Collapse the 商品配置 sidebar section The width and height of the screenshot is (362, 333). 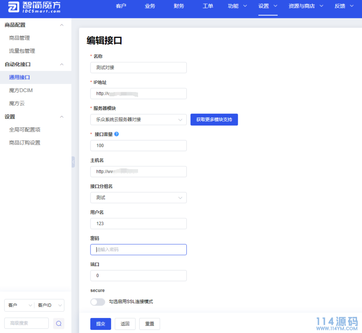click(x=62, y=25)
